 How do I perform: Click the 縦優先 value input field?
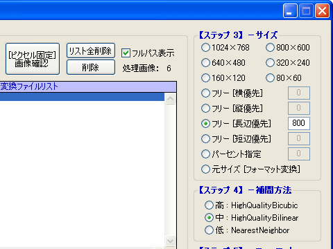(299, 109)
